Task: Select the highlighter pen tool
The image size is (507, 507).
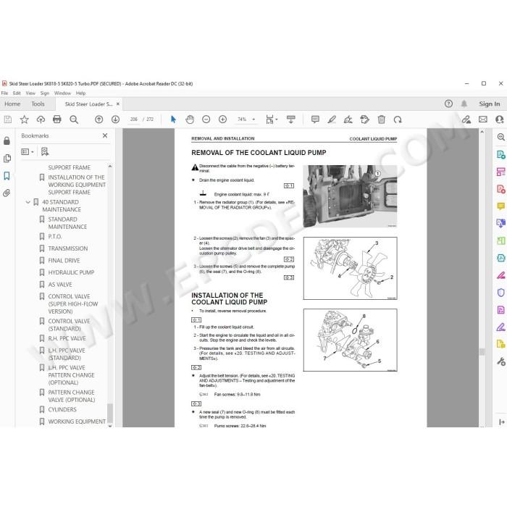Action: click(332, 120)
